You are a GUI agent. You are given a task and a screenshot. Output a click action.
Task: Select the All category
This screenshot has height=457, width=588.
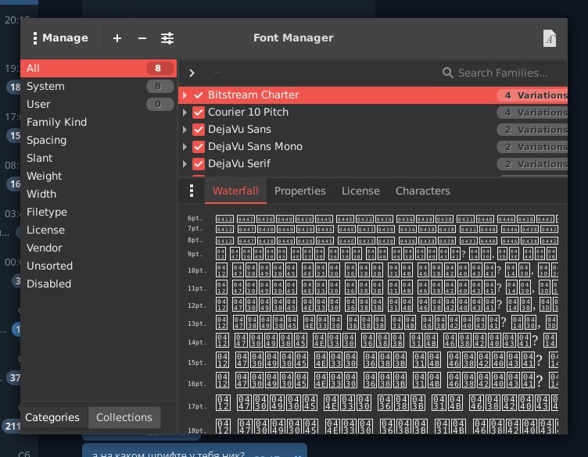pos(99,68)
